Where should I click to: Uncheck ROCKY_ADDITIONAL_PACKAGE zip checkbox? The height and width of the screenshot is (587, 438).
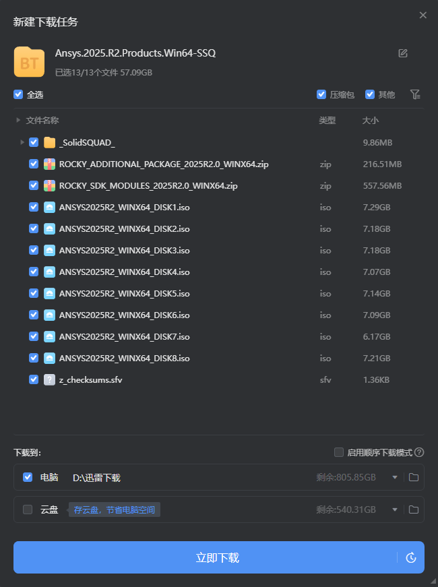coord(34,164)
